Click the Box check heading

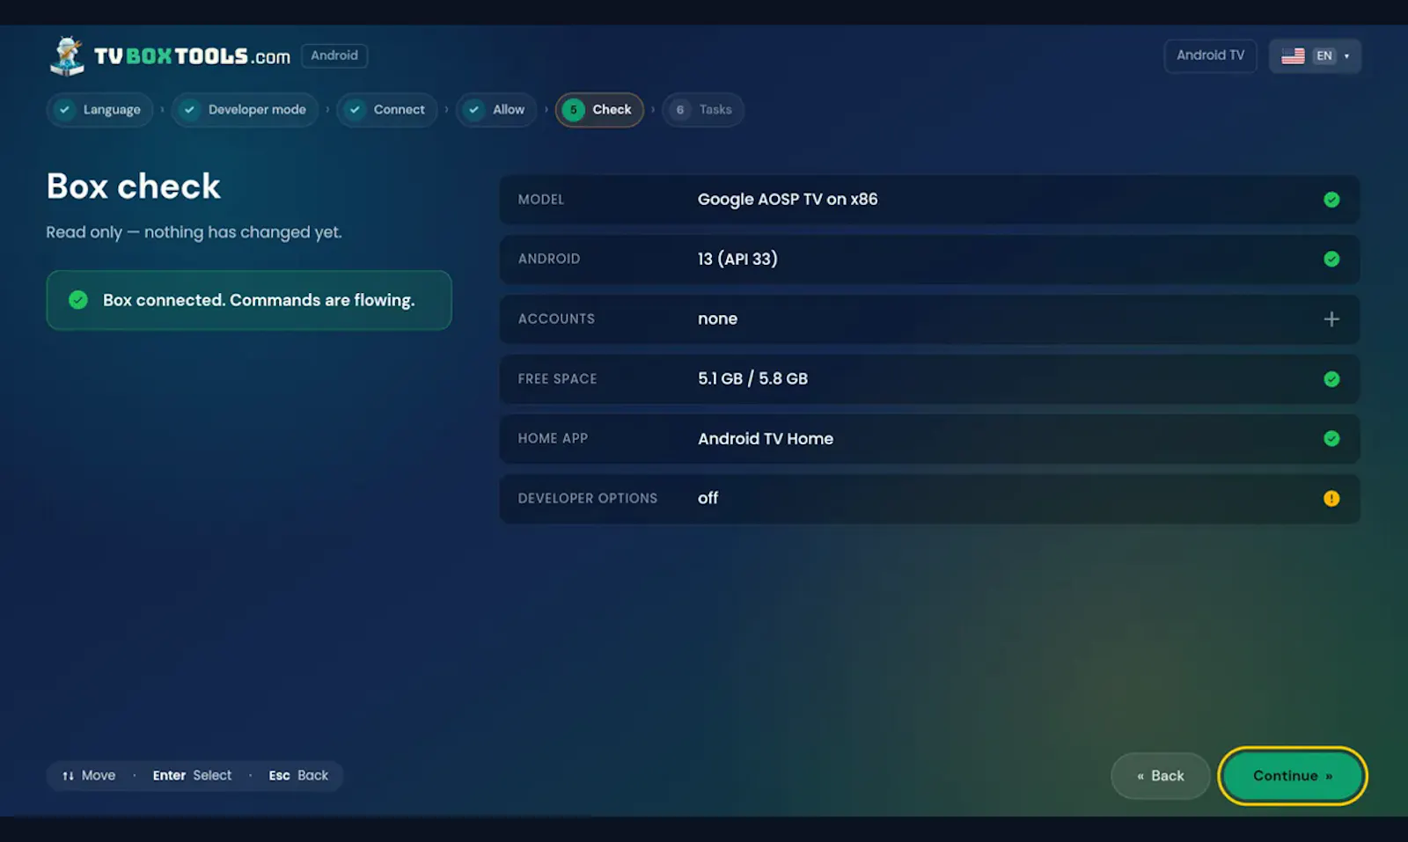pyautogui.click(x=134, y=186)
